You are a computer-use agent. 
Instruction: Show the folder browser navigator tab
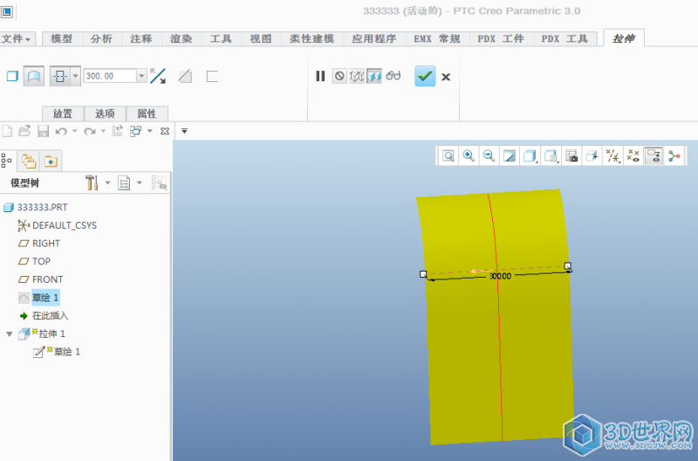[29, 161]
